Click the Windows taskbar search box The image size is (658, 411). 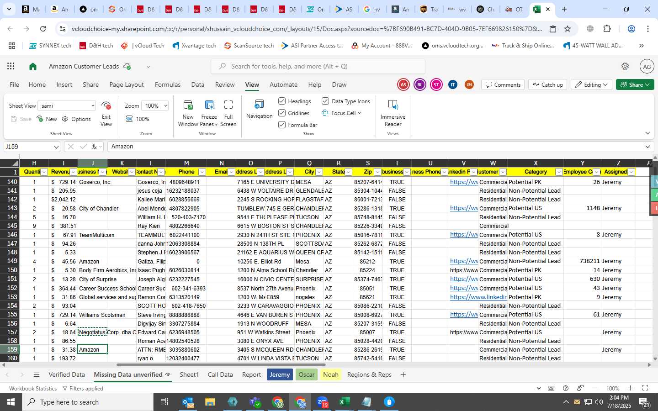pyautogui.click(x=88, y=402)
